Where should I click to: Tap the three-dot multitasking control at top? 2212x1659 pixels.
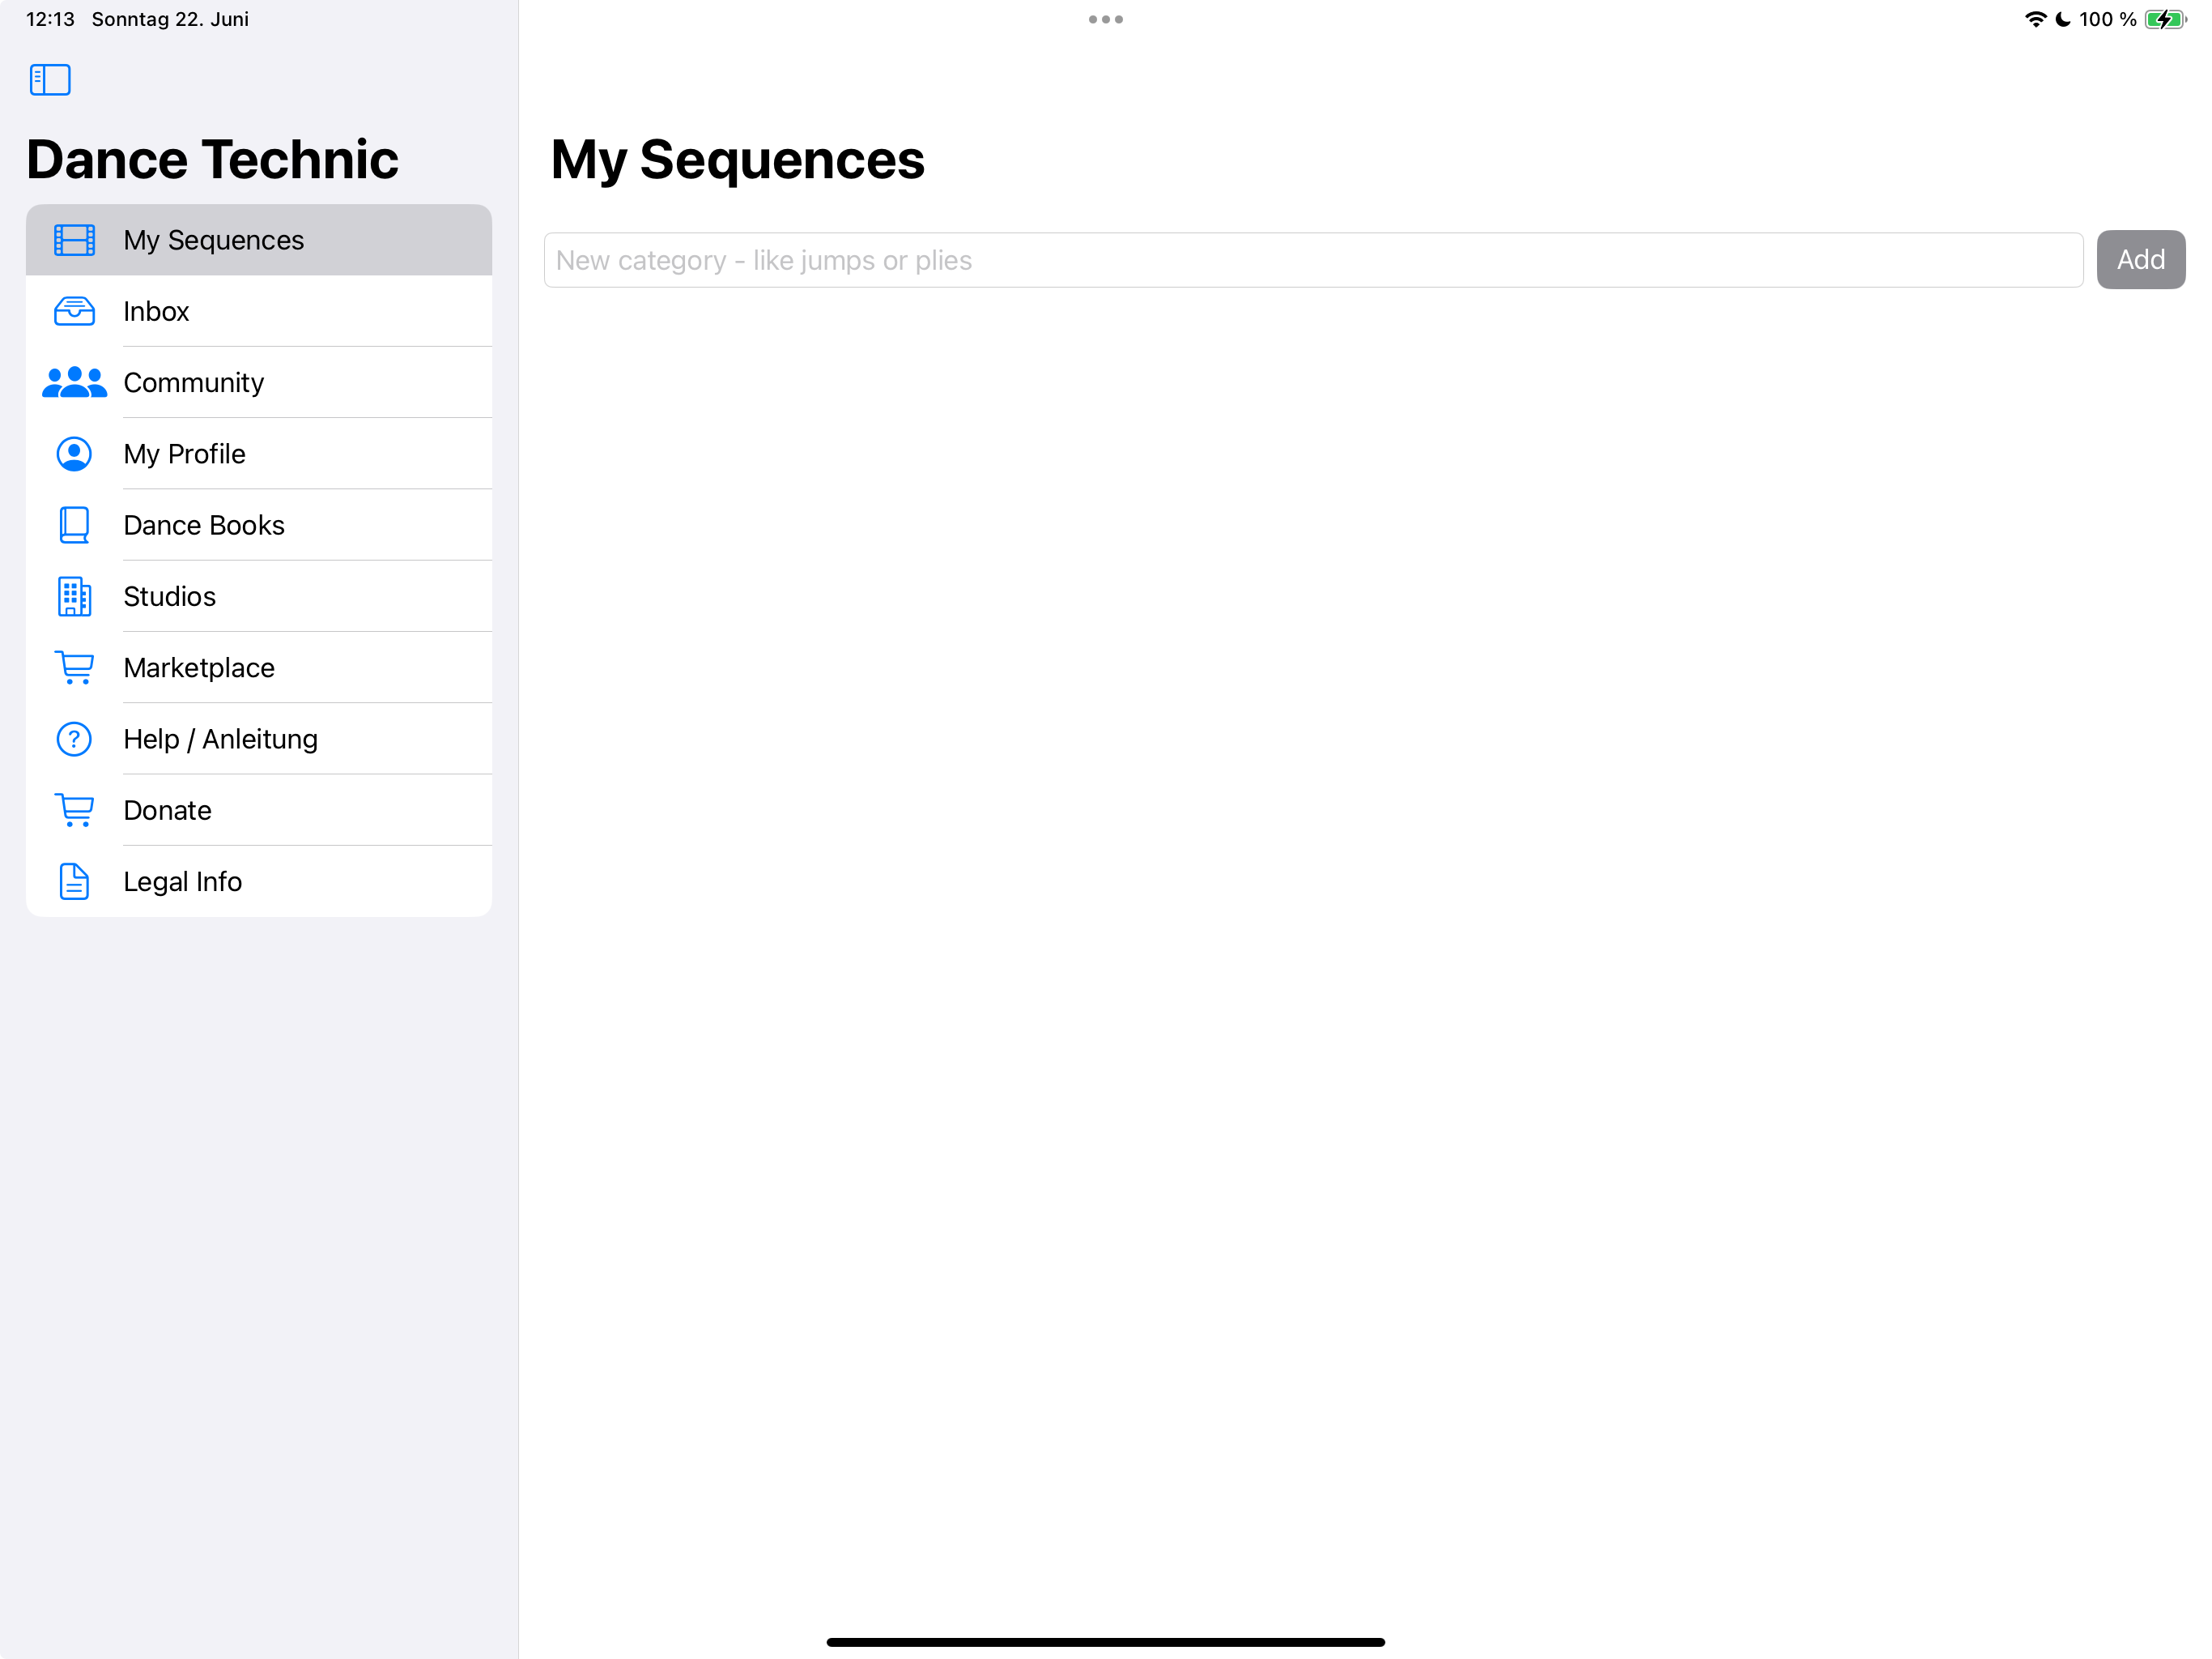pos(1105,19)
